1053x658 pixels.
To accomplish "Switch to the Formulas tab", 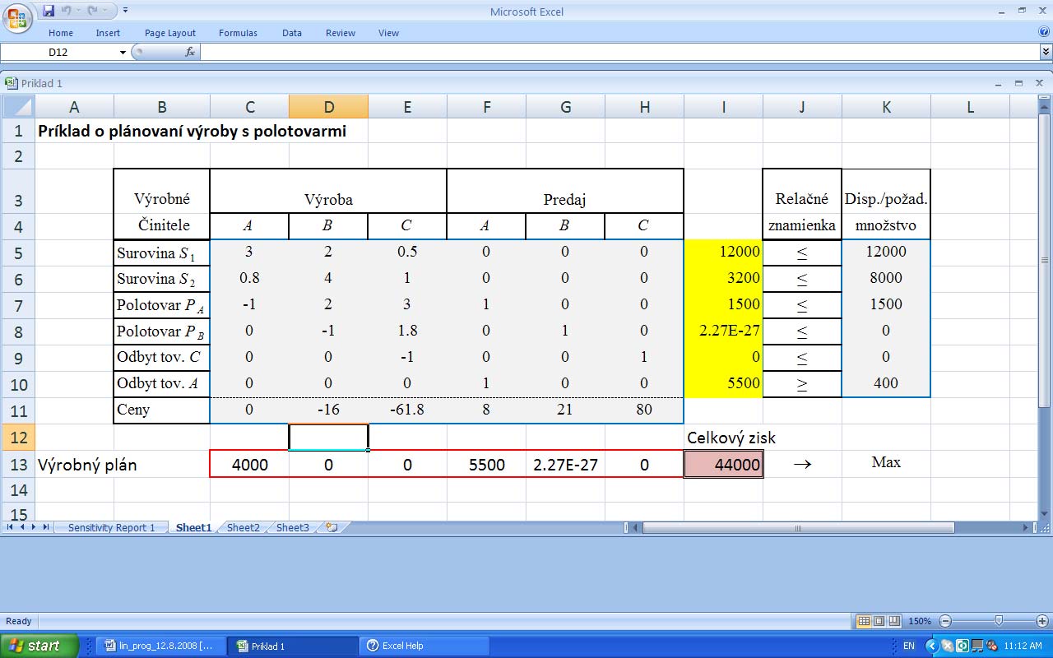I will pos(238,33).
